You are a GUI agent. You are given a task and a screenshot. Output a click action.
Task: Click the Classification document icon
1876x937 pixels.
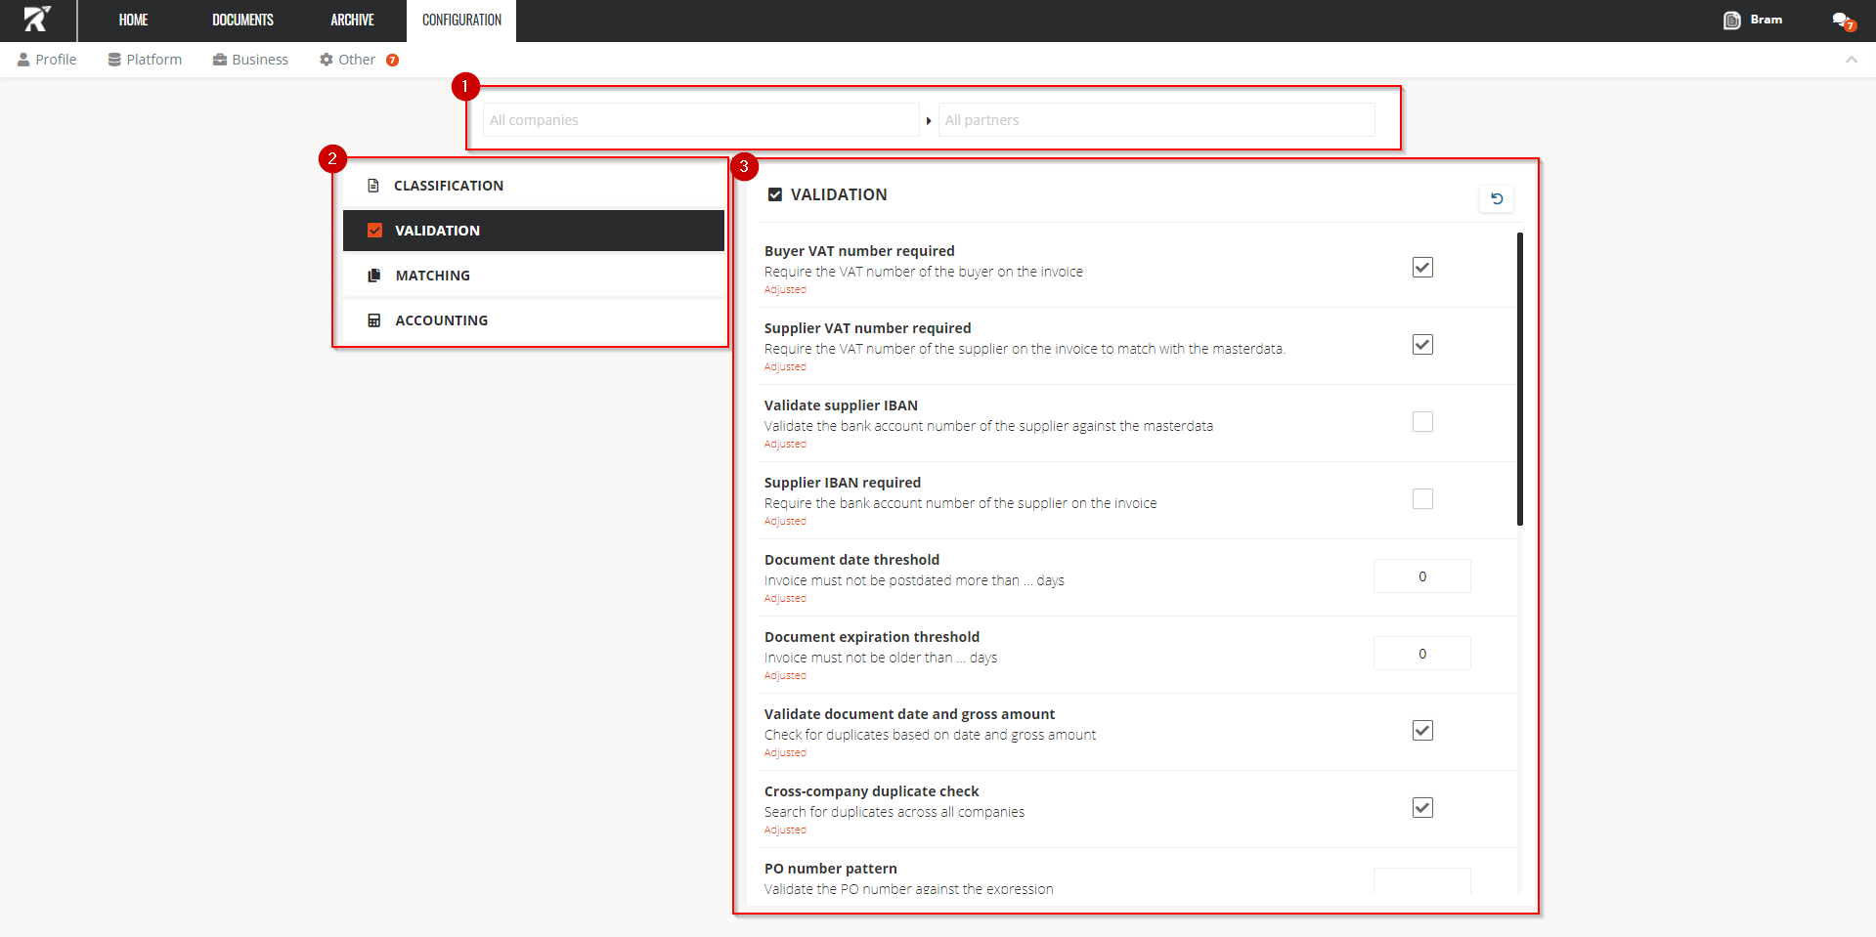tap(372, 186)
